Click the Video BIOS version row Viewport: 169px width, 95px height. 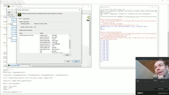point(54,49)
